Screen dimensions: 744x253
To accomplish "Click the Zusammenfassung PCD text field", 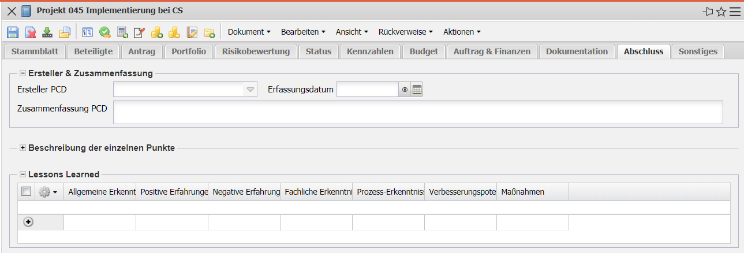I will click(x=418, y=112).
